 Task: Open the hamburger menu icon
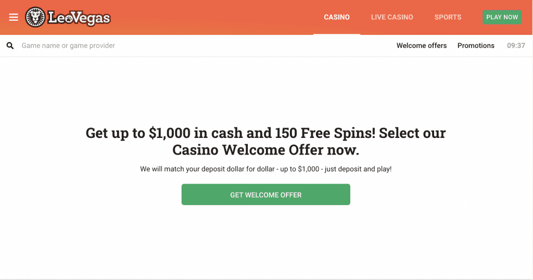[x=14, y=17]
